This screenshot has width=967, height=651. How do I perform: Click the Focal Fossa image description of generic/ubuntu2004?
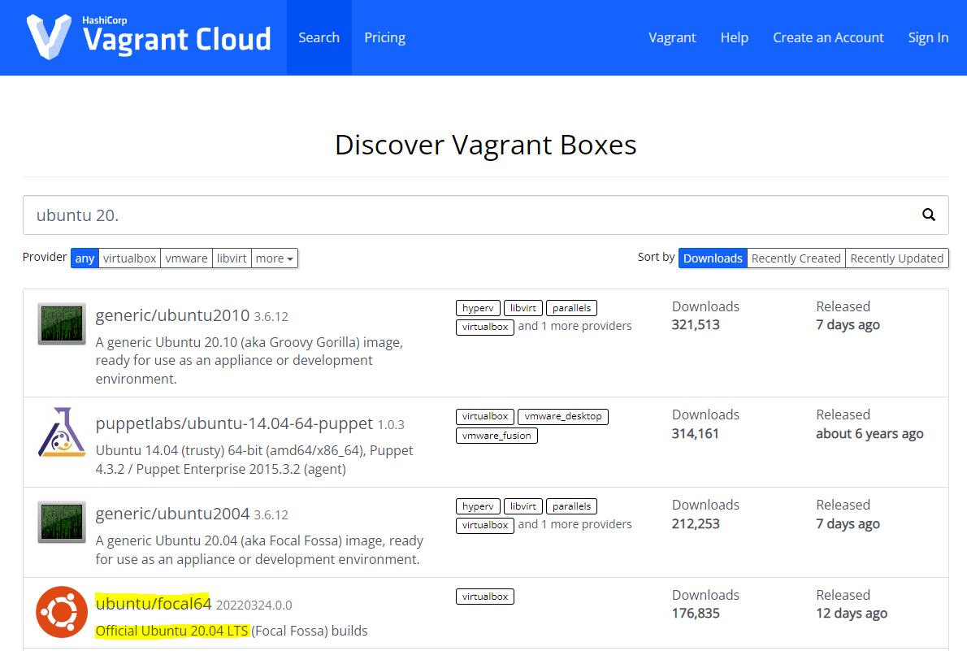tap(259, 549)
